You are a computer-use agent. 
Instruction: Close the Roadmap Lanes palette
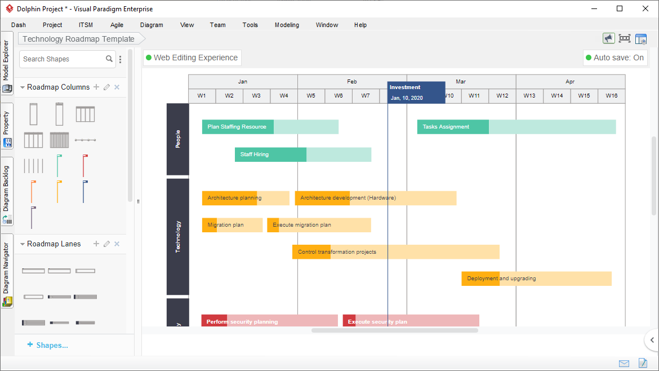117,244
